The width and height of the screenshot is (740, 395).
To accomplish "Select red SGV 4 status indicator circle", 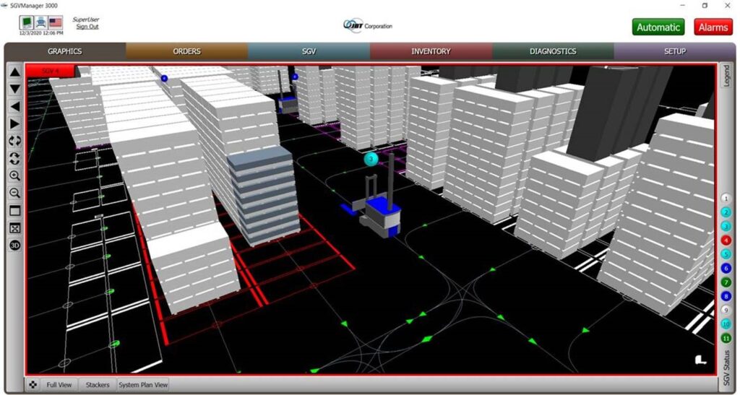I will (x=726, y=240).
